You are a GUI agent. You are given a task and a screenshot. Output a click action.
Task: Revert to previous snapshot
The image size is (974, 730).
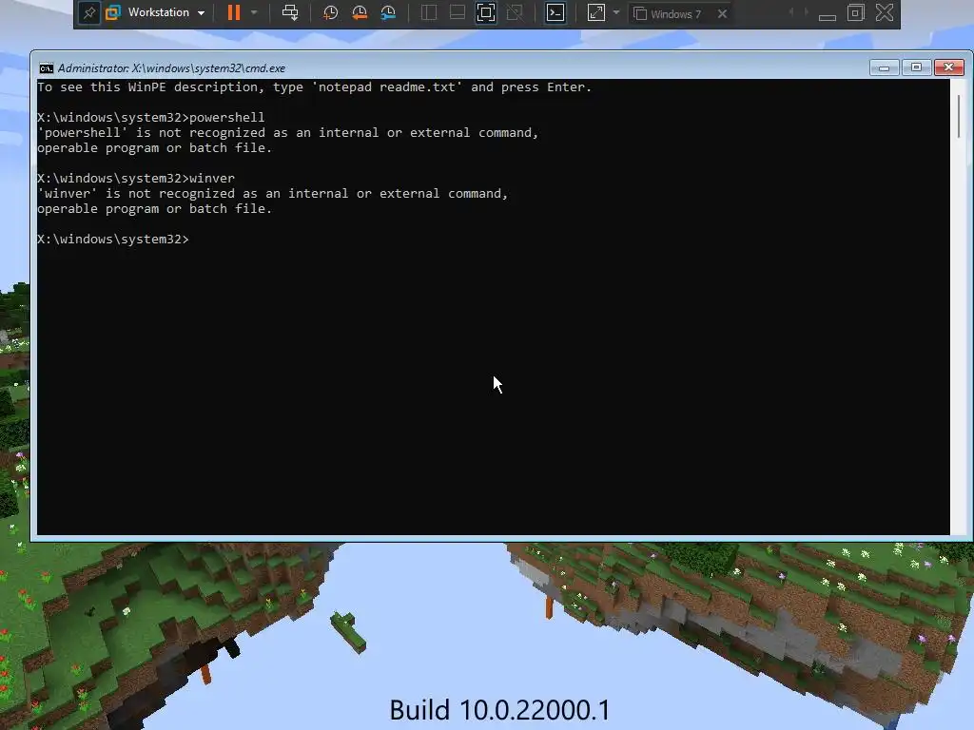coord(359,13)
